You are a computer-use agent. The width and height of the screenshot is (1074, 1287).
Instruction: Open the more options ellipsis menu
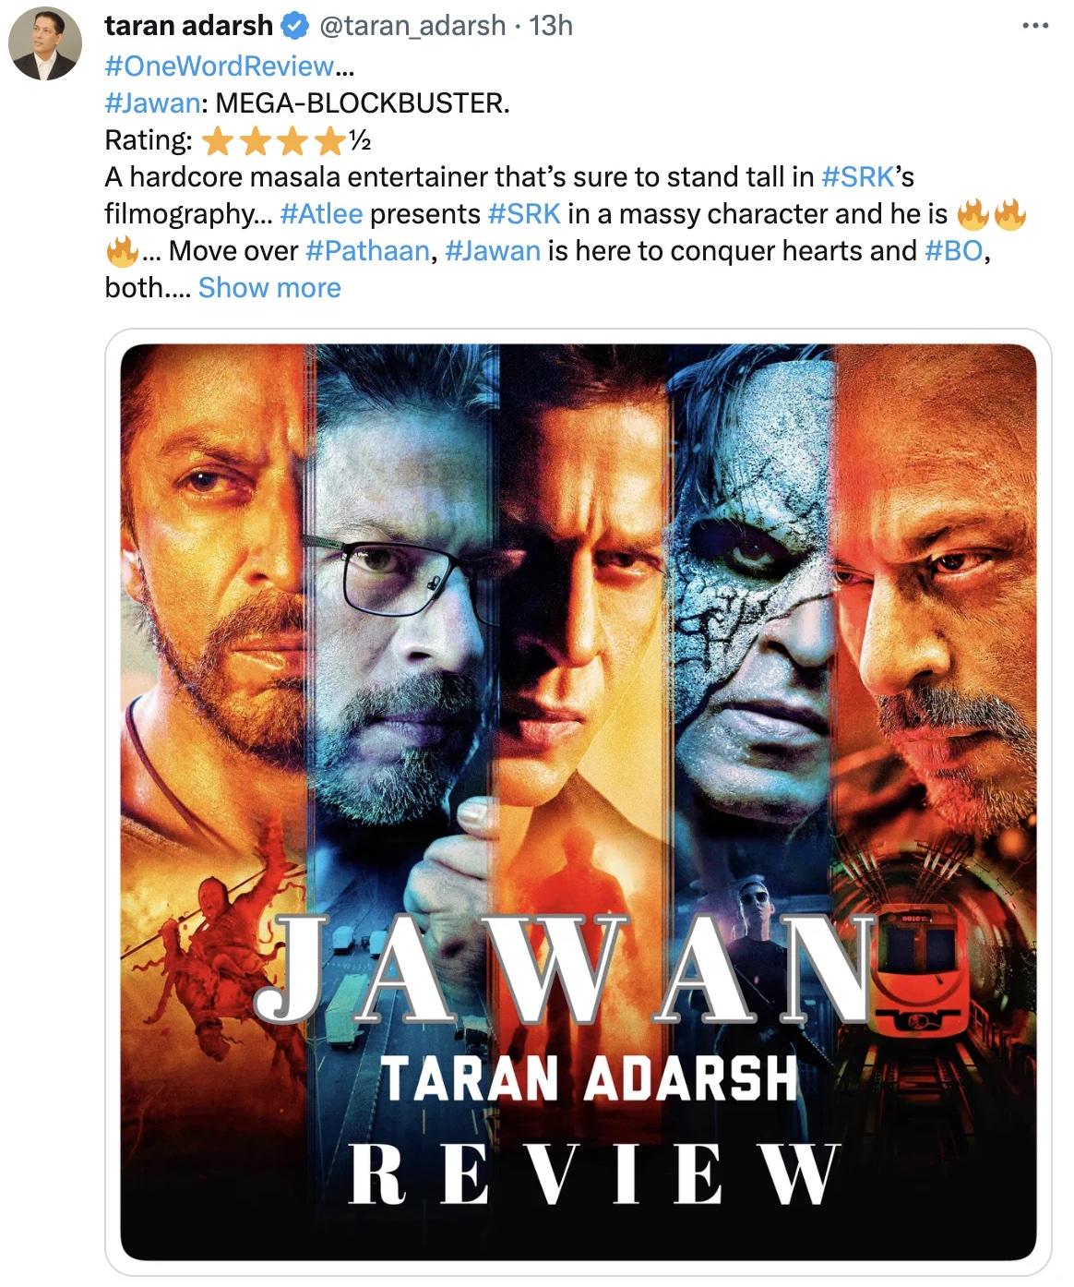[1035, 26]
